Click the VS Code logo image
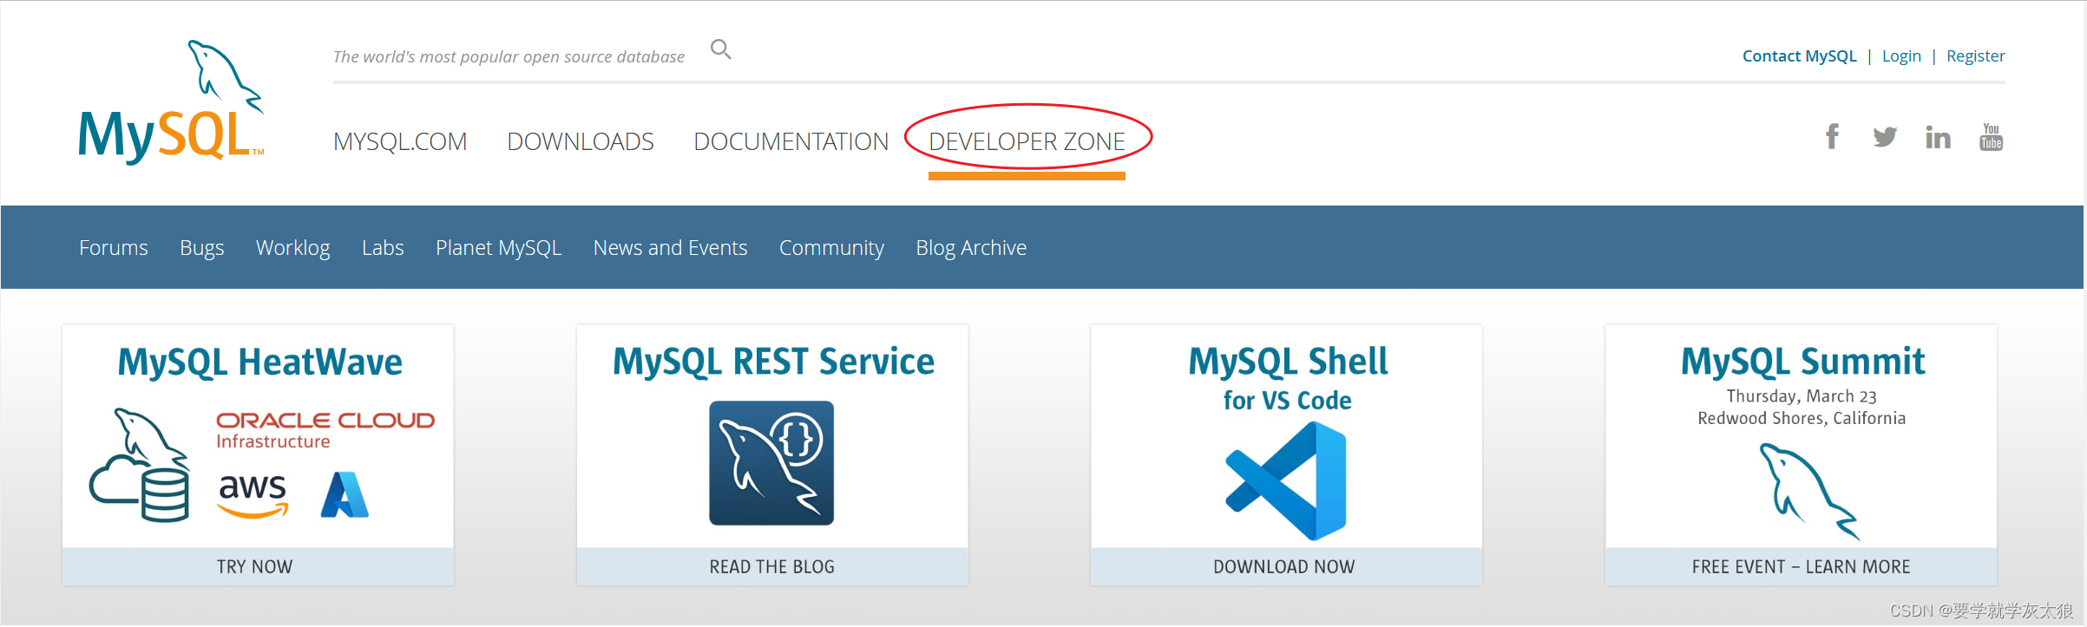This screenshot has height=627, width=2087. (x=1286, y=480)
